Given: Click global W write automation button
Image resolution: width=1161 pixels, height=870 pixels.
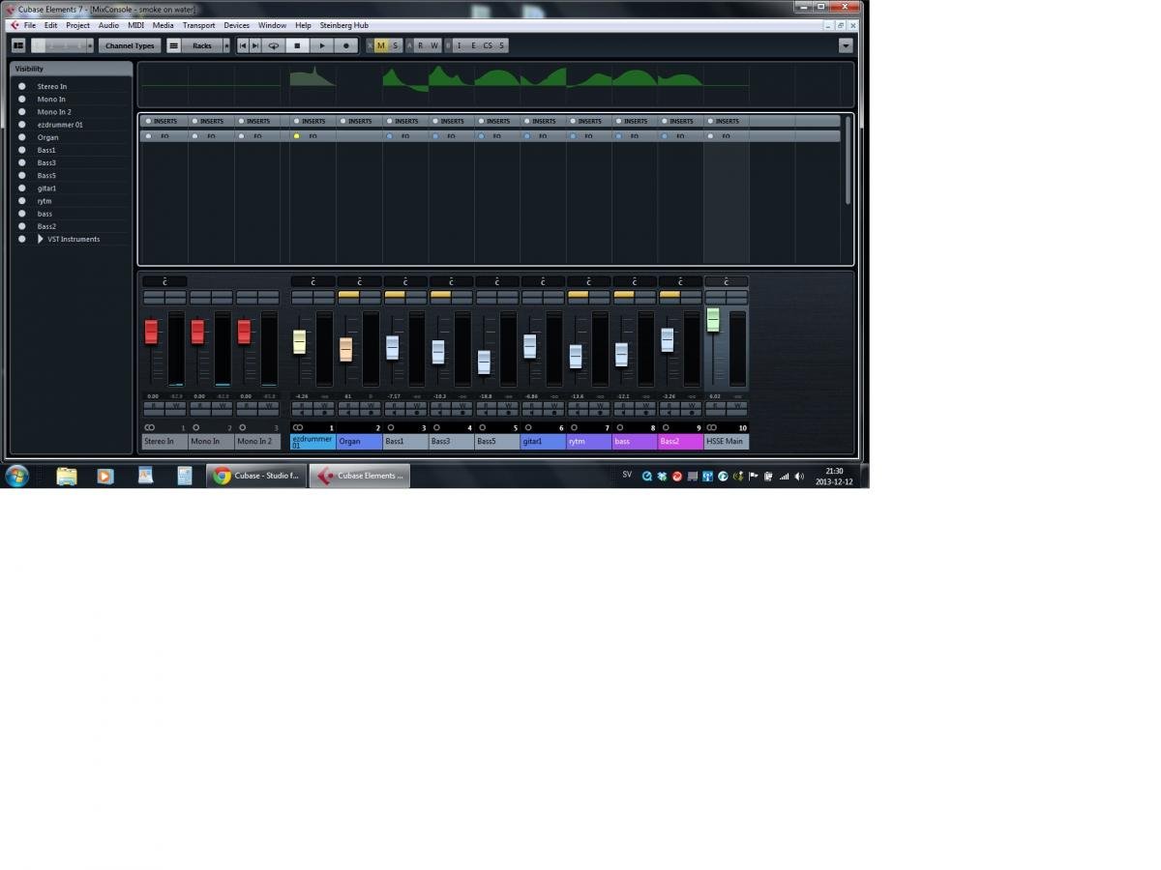Looking at the screenshot, I should (434, 45).
